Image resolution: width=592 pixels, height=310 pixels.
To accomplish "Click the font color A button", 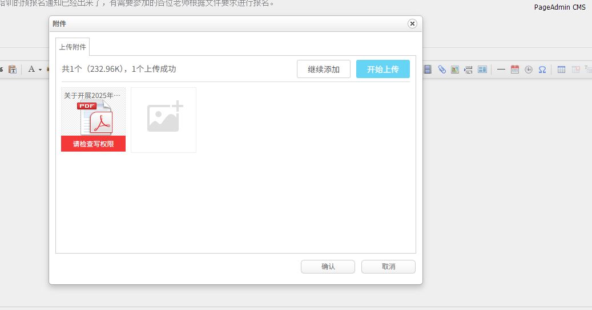I will click(x=31, y=70).
